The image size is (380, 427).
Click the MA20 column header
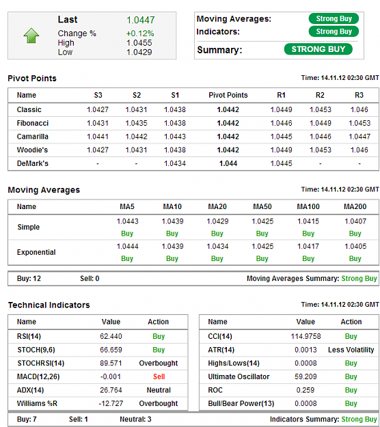217,206
